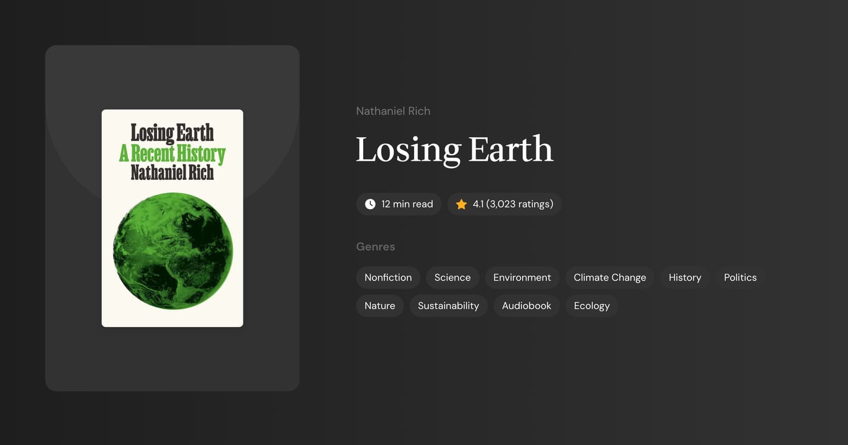Click the author name Nathaniel Rich
The width and height of the screenshot is (848, 445).
click(393, 110)
